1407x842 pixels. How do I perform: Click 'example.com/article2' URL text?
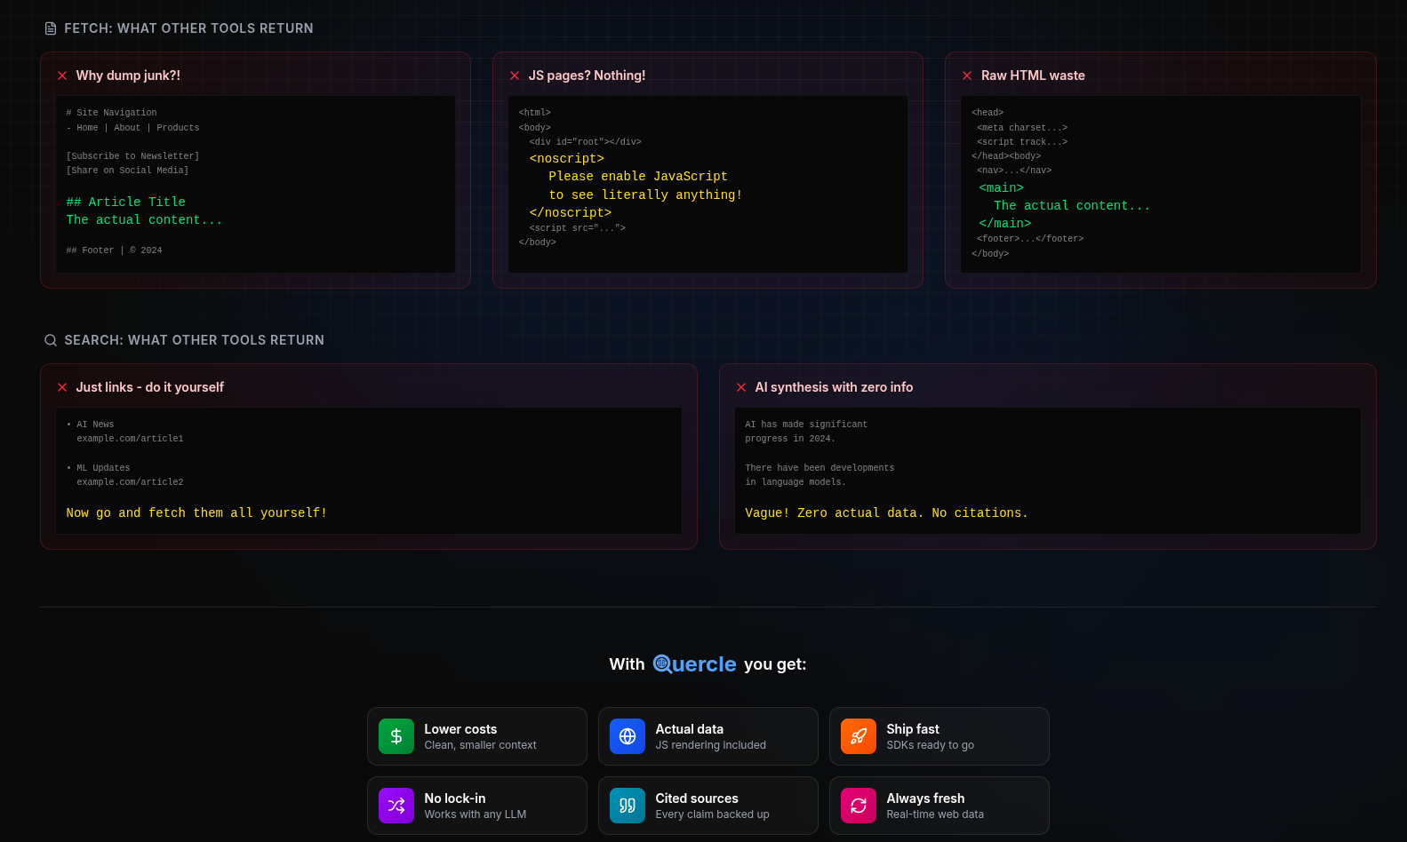130,482
